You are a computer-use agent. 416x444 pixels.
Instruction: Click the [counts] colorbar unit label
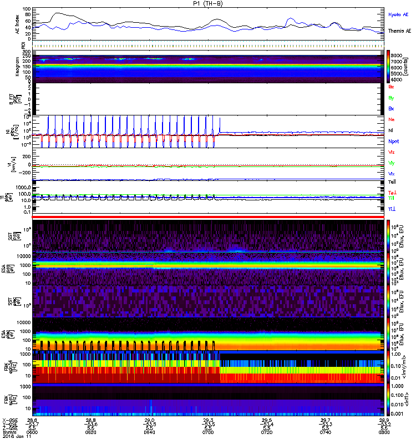[x=406, y=67]
